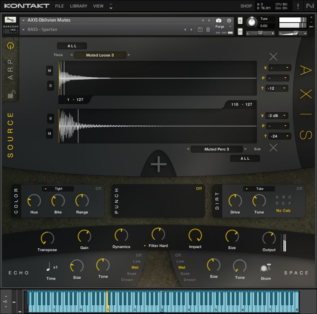Remove top source layer X icon
This screenshot has width=317, height=314.
273,56
